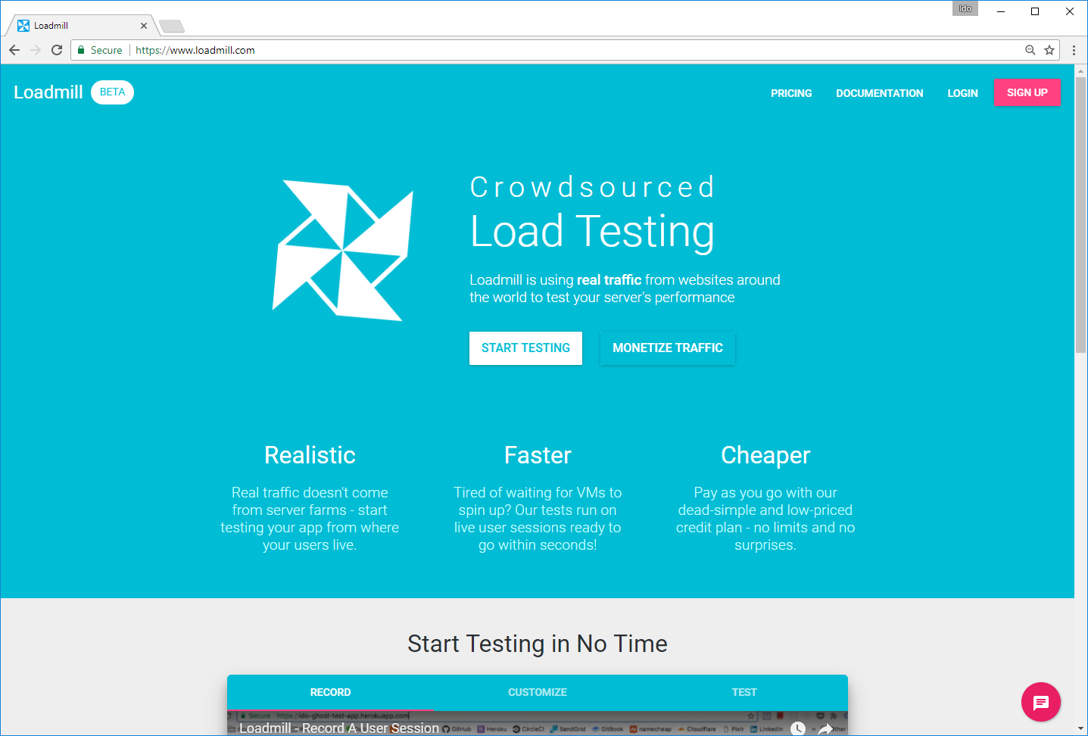Switch to the Record tab
Viewport: 1088px width, 736px height.
pyautogui.click(x=331, y=692)
